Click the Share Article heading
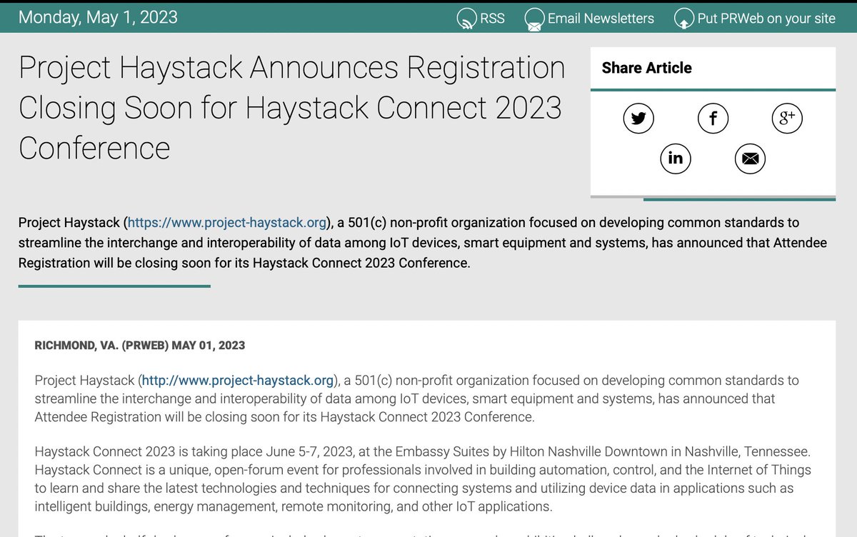 (648, 68)
